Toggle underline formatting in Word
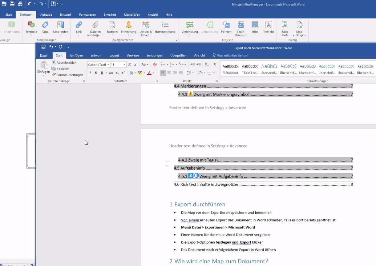The height and width of the screenshot is (266, 376). pyautogui.click(x=102, y=73)
